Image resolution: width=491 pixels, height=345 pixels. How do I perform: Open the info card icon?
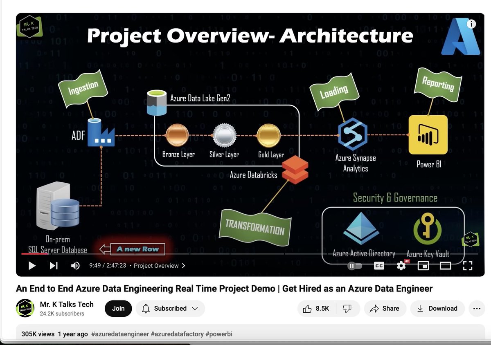point(471,24)
